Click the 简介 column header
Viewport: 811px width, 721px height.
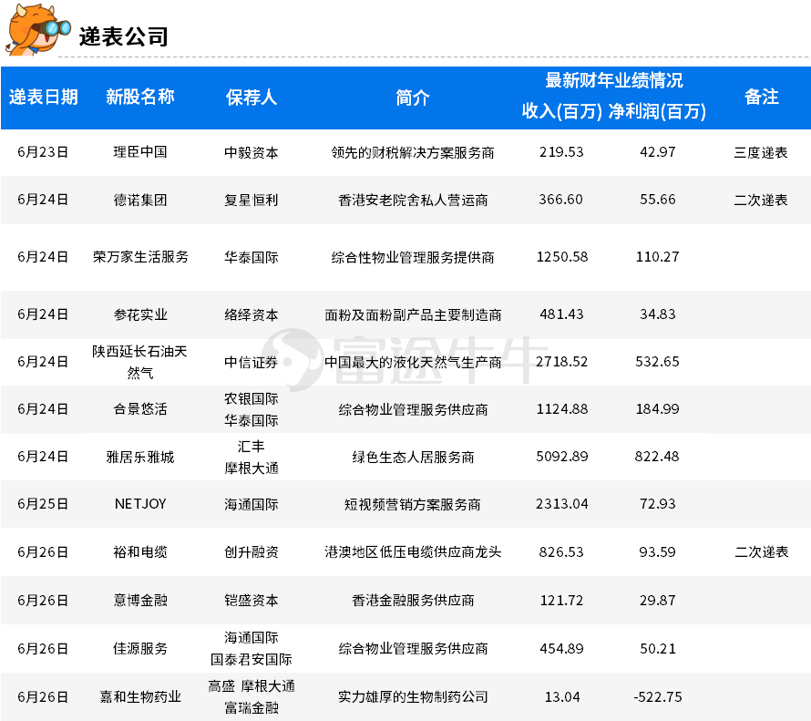(x=413, y=98)
